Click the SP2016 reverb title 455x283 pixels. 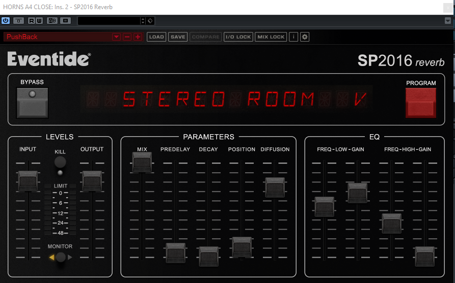click(x=401, y=60)
